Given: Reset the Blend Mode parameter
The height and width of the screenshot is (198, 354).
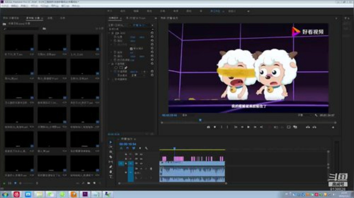Looking at the screenshot, I should (x=152, y=75).
